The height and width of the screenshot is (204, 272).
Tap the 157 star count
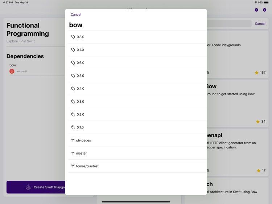[263, 73]
